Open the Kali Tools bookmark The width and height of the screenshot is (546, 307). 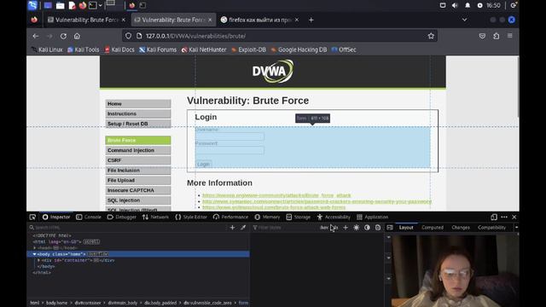[84, 49]
